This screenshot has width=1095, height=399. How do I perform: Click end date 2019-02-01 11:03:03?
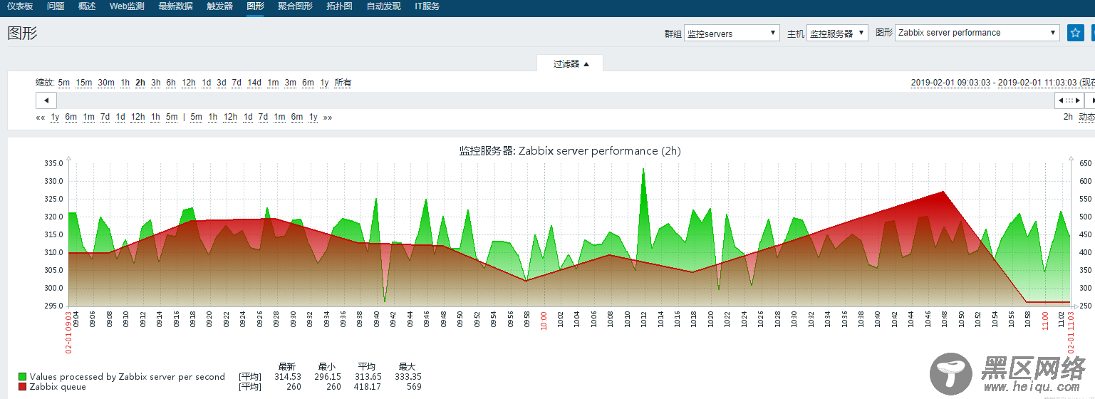click(x=1037, y=83)
